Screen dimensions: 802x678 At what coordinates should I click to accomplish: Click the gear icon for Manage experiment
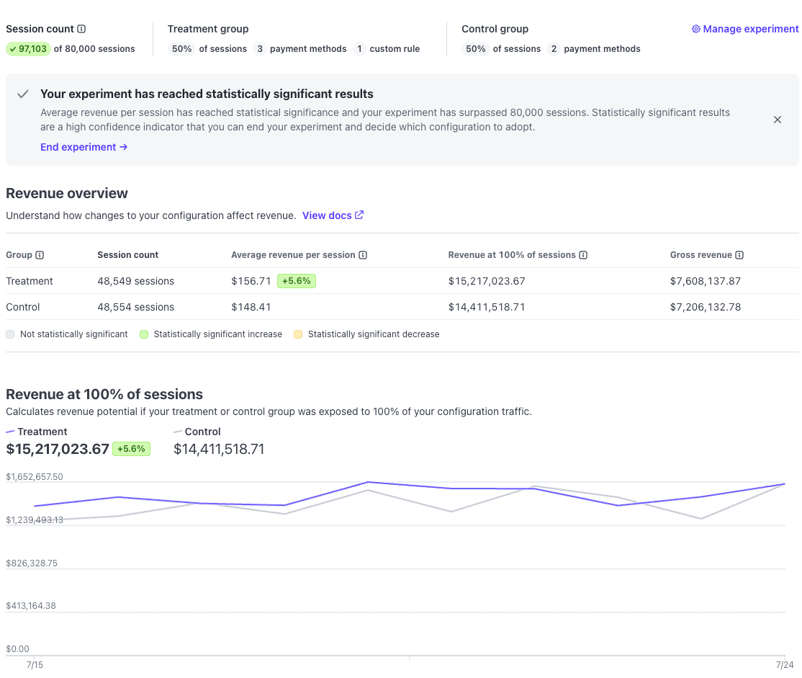(695, 30)
